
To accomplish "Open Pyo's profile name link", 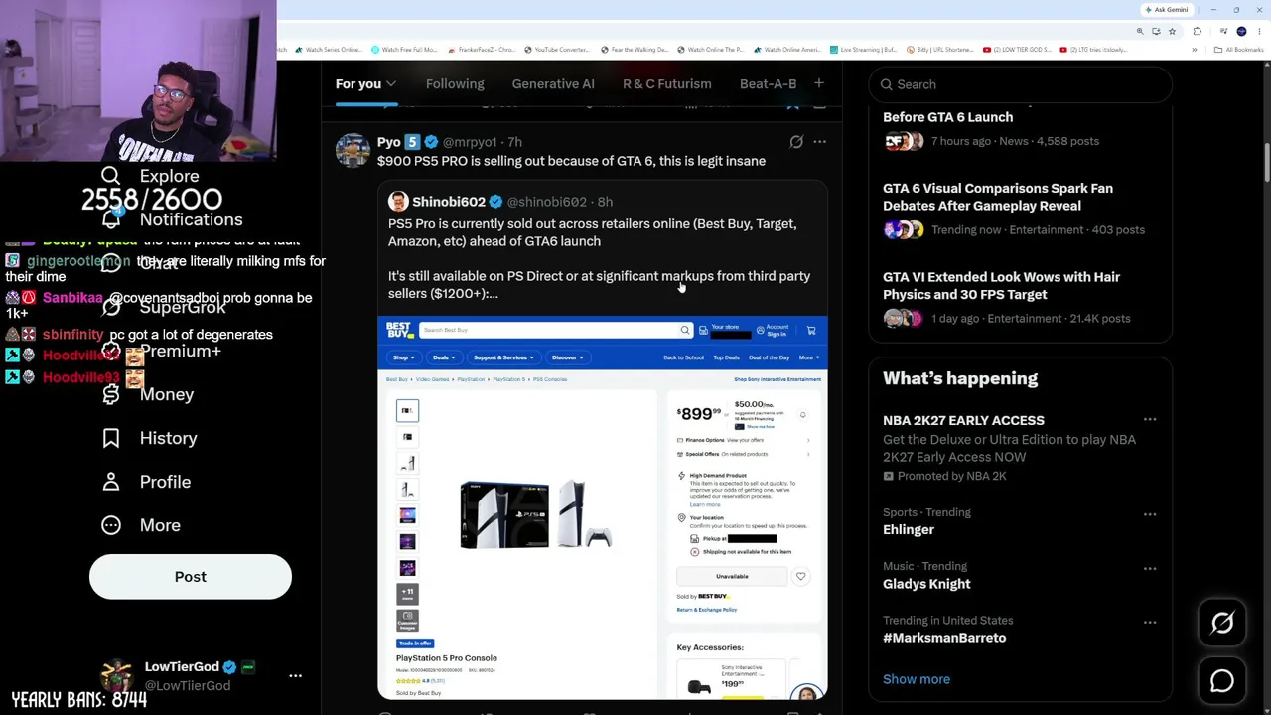I will [389, 142].
